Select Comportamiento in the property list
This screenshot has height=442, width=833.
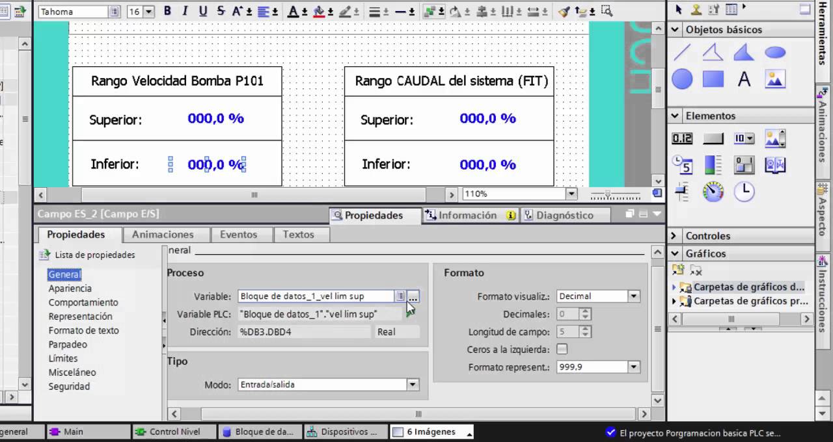pyautogui.click(x=83, y=302)
